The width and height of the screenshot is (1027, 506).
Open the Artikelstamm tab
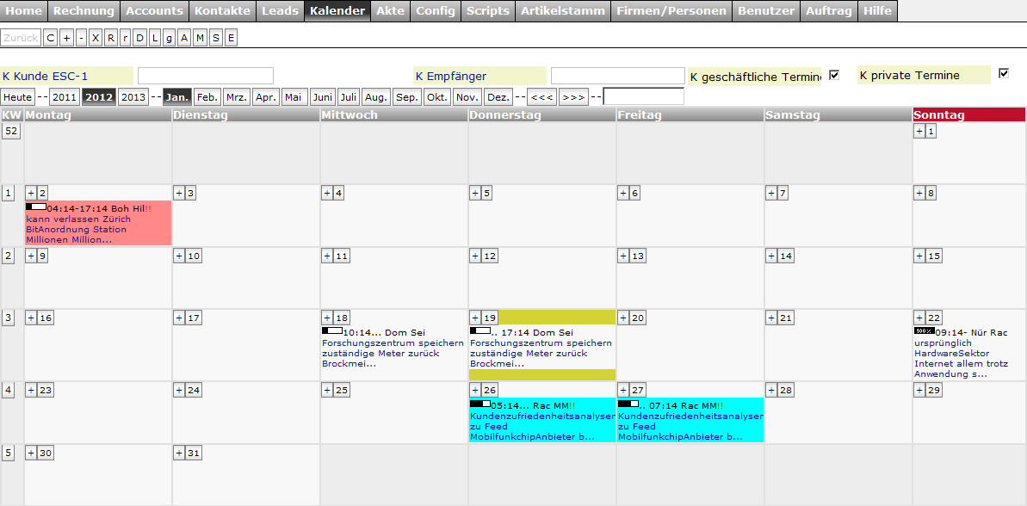[x=563, y=11]
